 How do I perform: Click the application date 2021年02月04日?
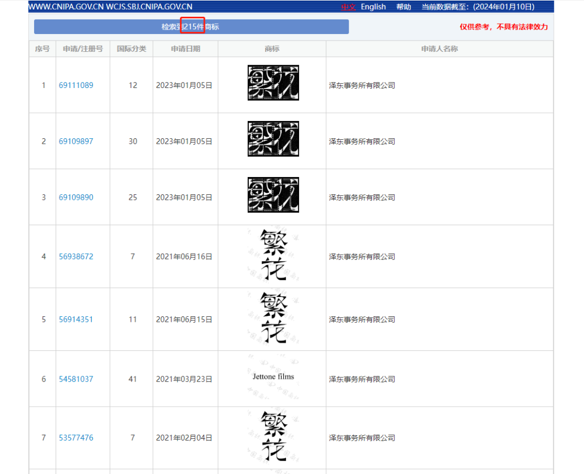tap(184, 438)
